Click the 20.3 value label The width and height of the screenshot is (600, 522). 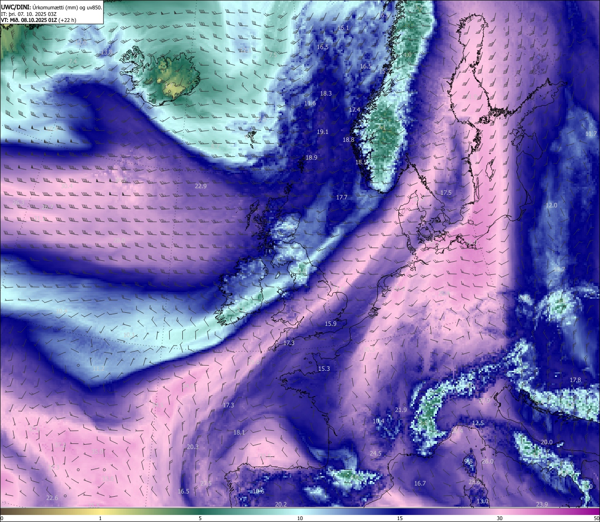point(193,447)
